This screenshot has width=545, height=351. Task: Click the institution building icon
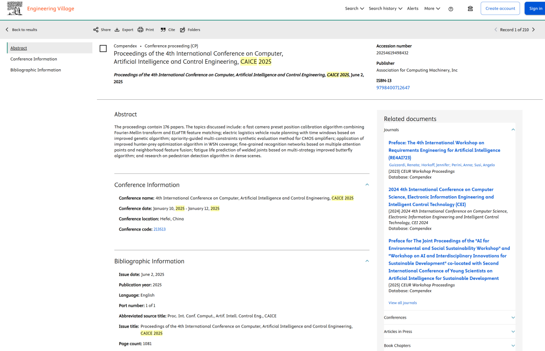(470, 9)
